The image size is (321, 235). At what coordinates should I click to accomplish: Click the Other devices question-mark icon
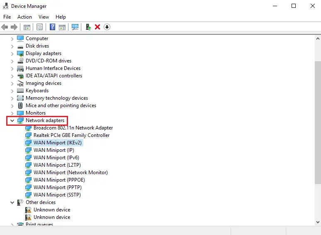[20, 202]
